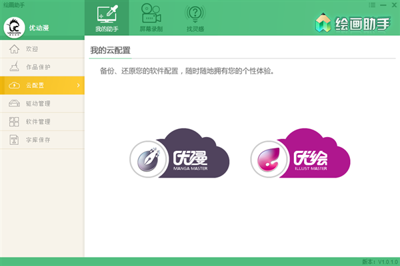Click the 绘画助手 title bar text
Image resolution: width=400 pixels, height=266 pixels.
pos(14,5)
